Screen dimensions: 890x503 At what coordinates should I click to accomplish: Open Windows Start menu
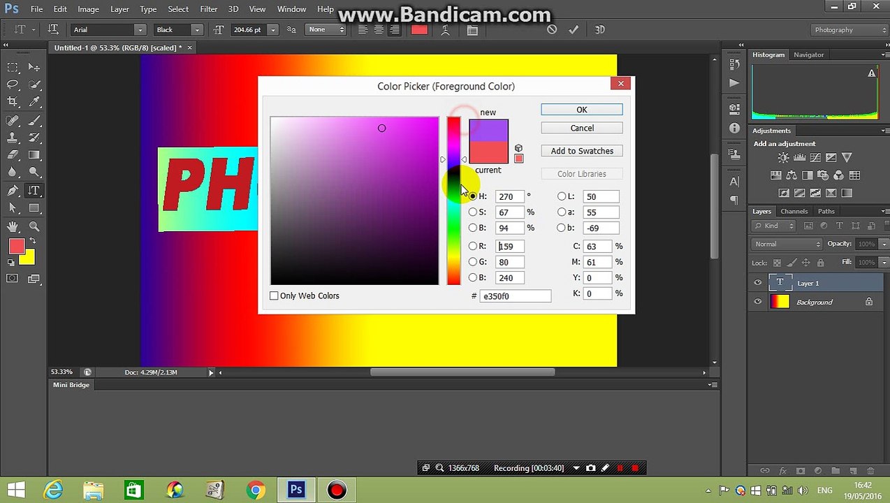pos(15,490)
